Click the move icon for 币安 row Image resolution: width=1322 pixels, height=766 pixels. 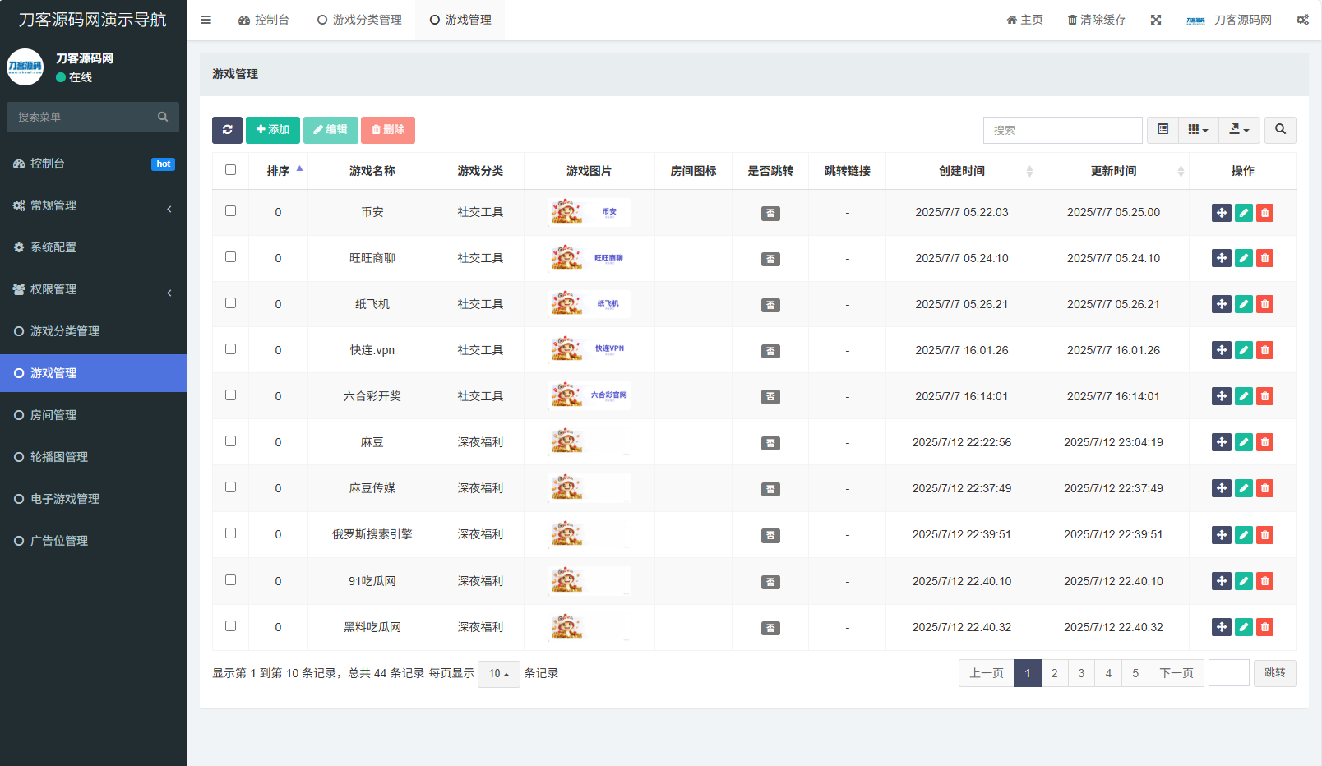click(x=1220, y=212)
